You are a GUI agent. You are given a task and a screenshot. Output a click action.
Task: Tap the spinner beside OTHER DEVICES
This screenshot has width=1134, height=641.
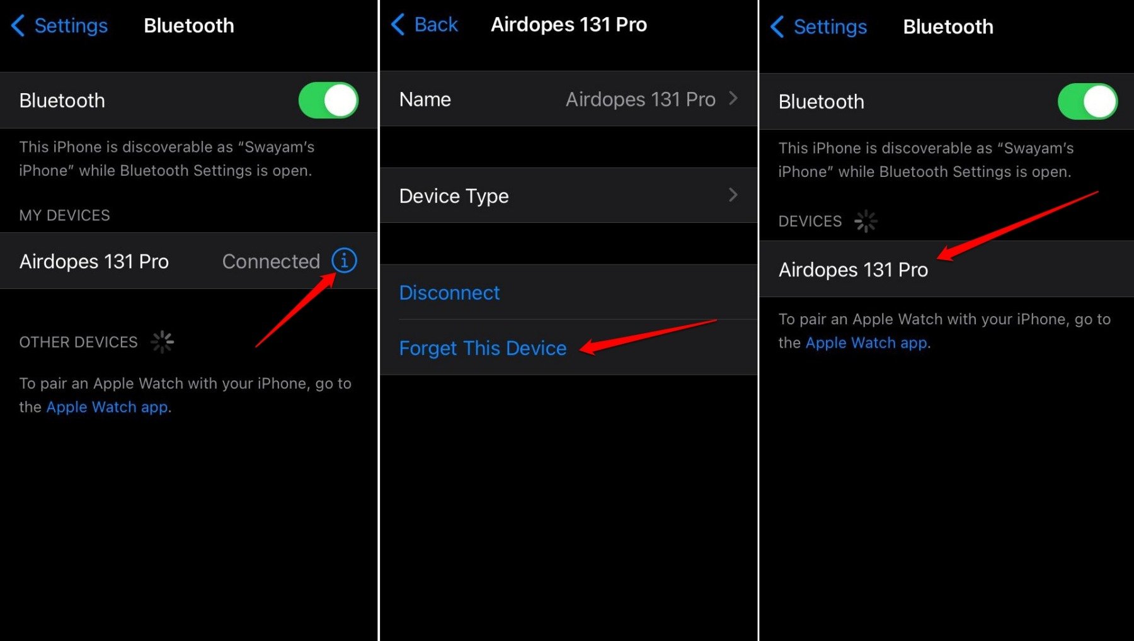(x=162, y=342)
